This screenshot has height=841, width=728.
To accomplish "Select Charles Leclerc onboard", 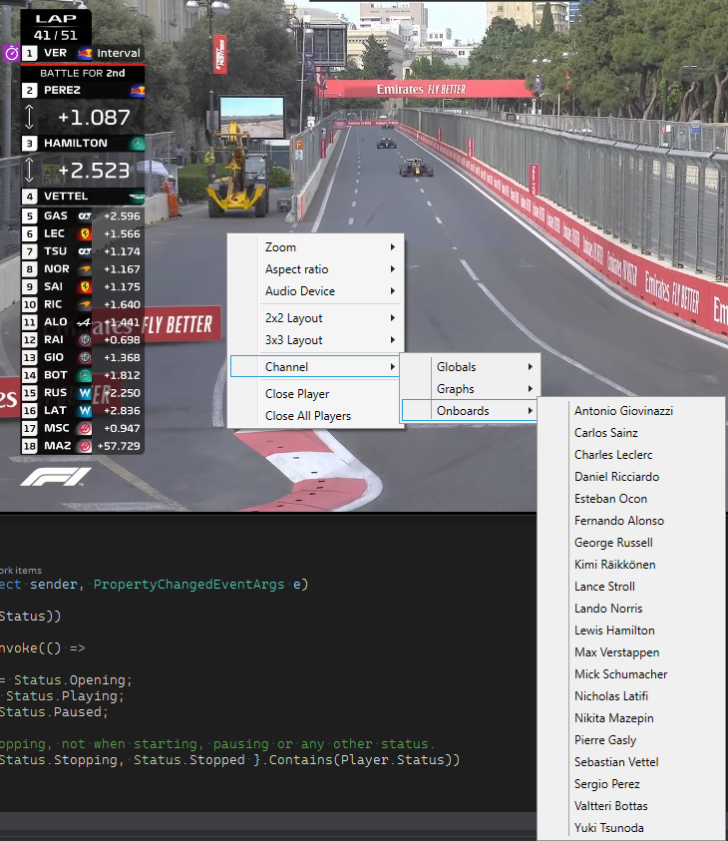I will click(631, 455).
